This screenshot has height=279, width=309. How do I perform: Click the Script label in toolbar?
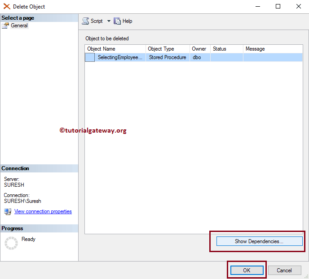[97, 21]
